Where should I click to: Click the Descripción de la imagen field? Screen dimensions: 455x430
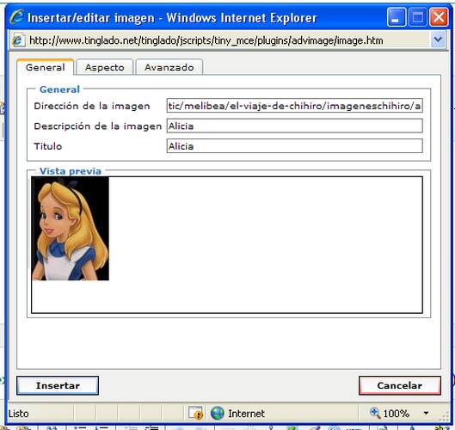click(294, 126)
